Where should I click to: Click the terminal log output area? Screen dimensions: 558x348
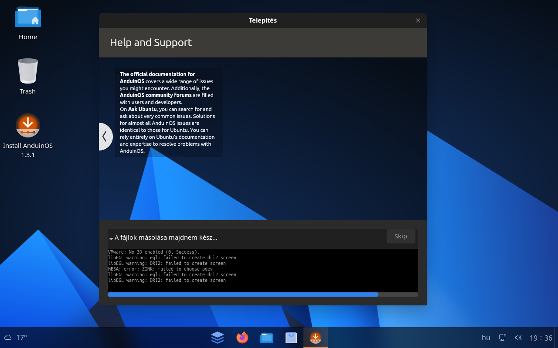(263, 271)
